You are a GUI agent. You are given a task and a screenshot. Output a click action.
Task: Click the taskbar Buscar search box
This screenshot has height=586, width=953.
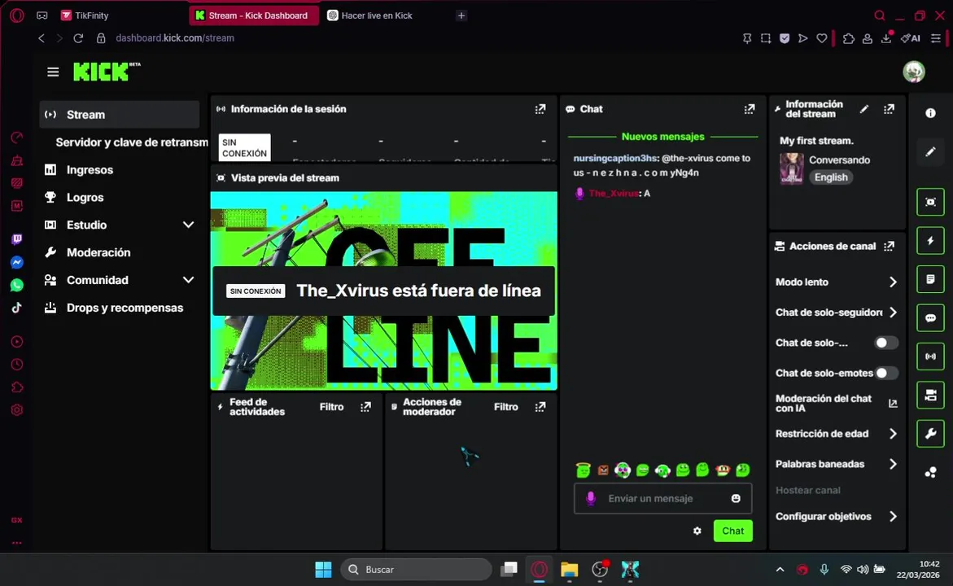click(416, 570)
